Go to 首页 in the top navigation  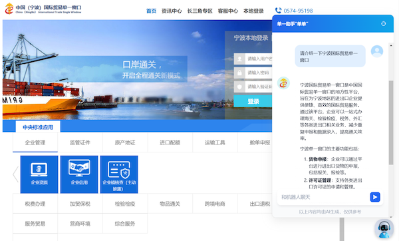(151, 11)
